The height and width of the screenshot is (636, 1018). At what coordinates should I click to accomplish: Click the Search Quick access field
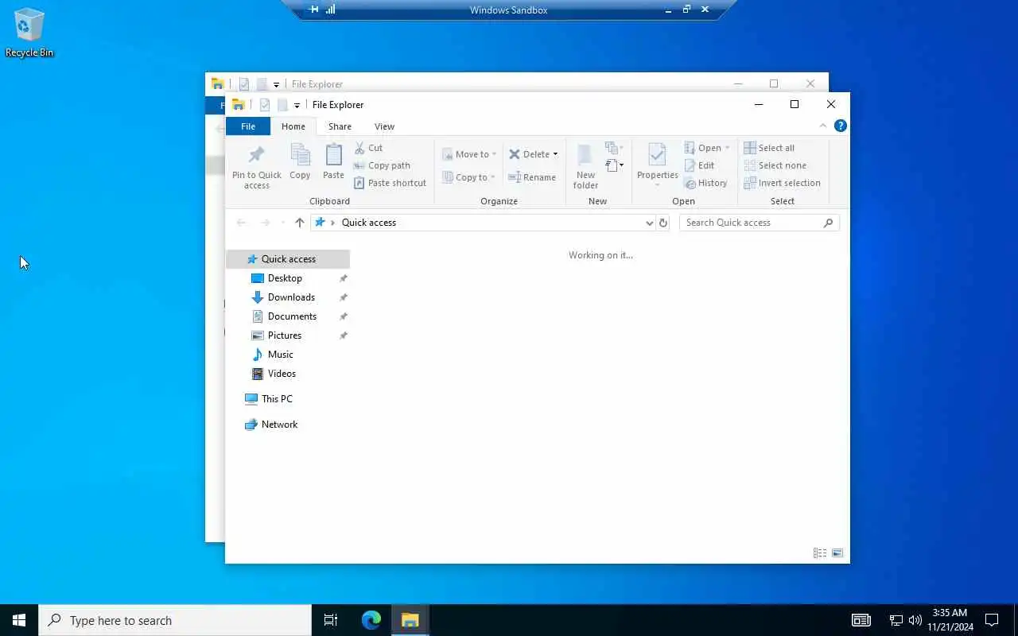pos(760,223)
